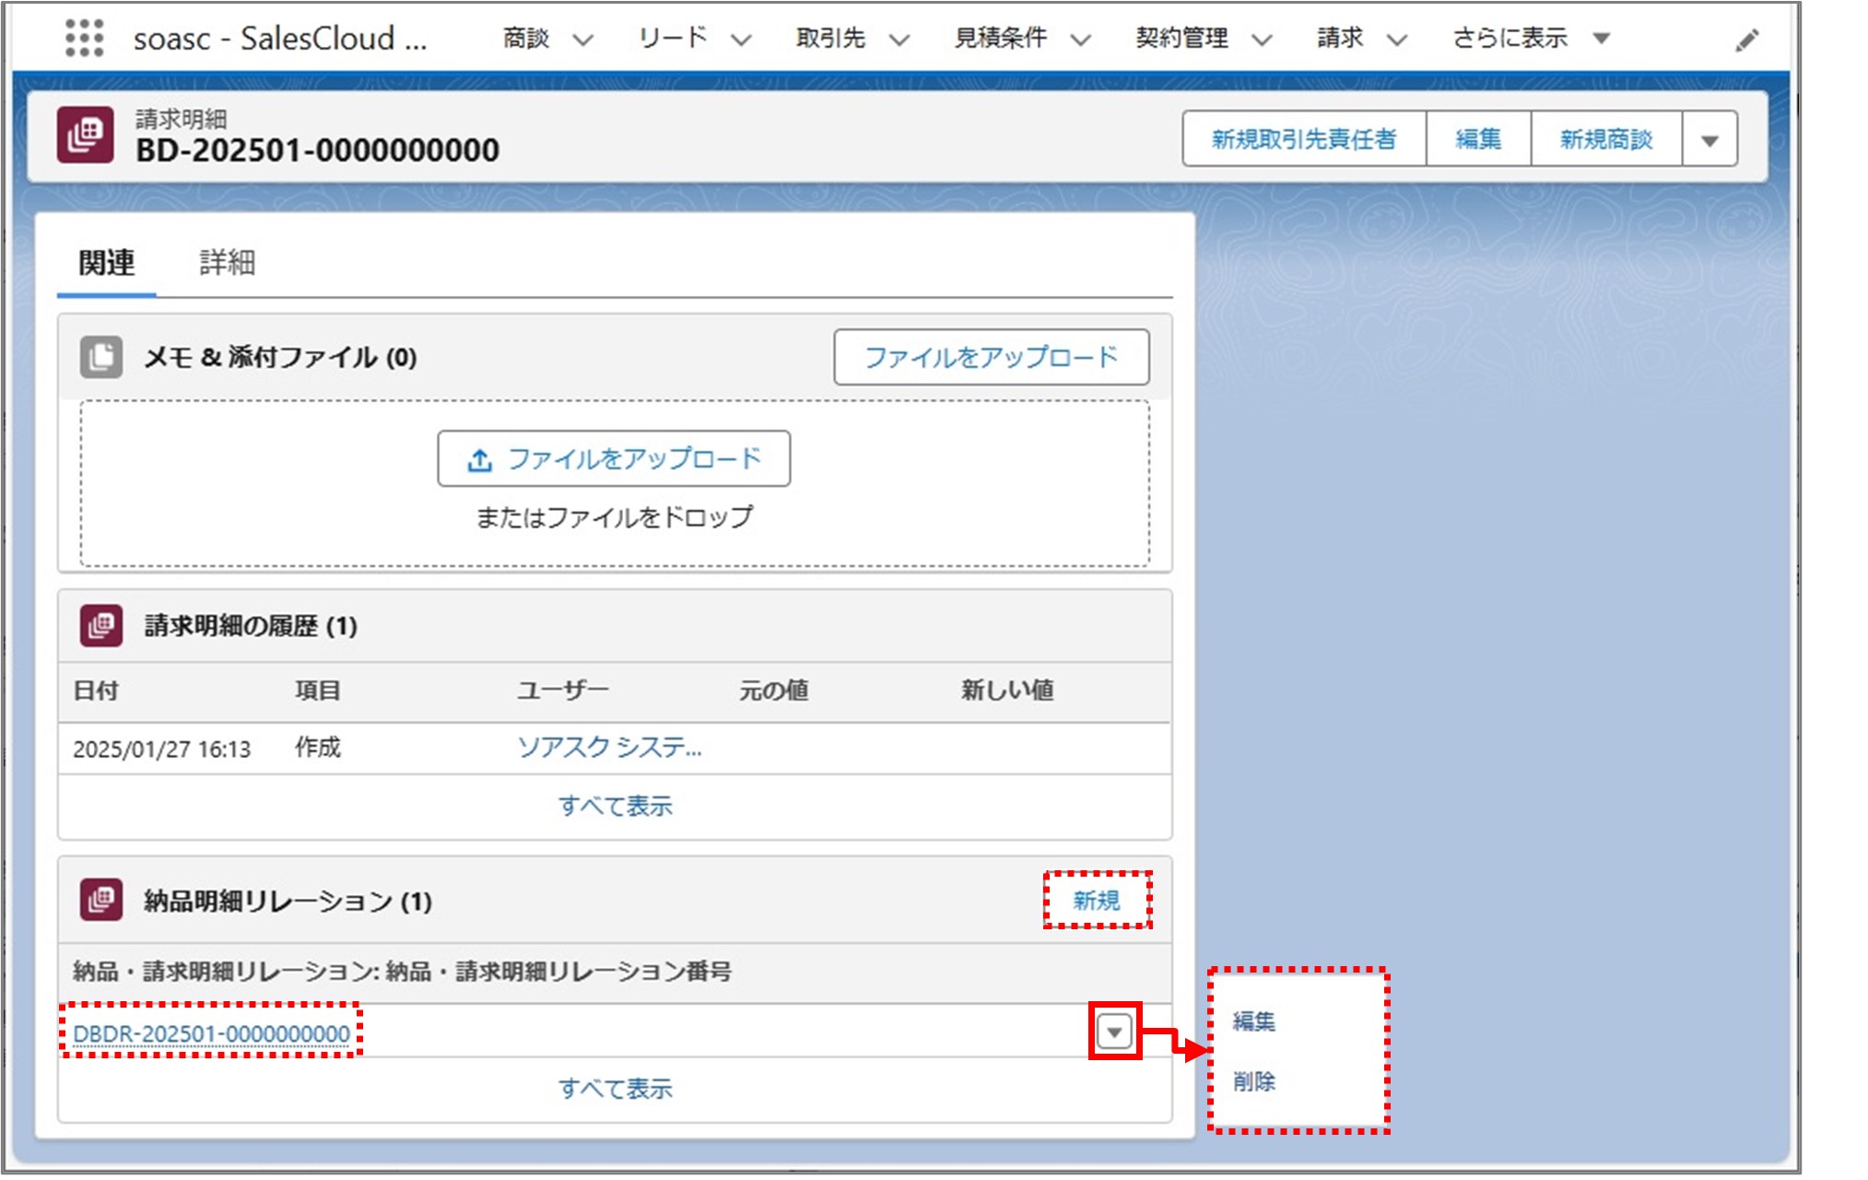
Task: Open the ソアスク システ... user link
Action: pyautogui.click(x=609, y=748)
